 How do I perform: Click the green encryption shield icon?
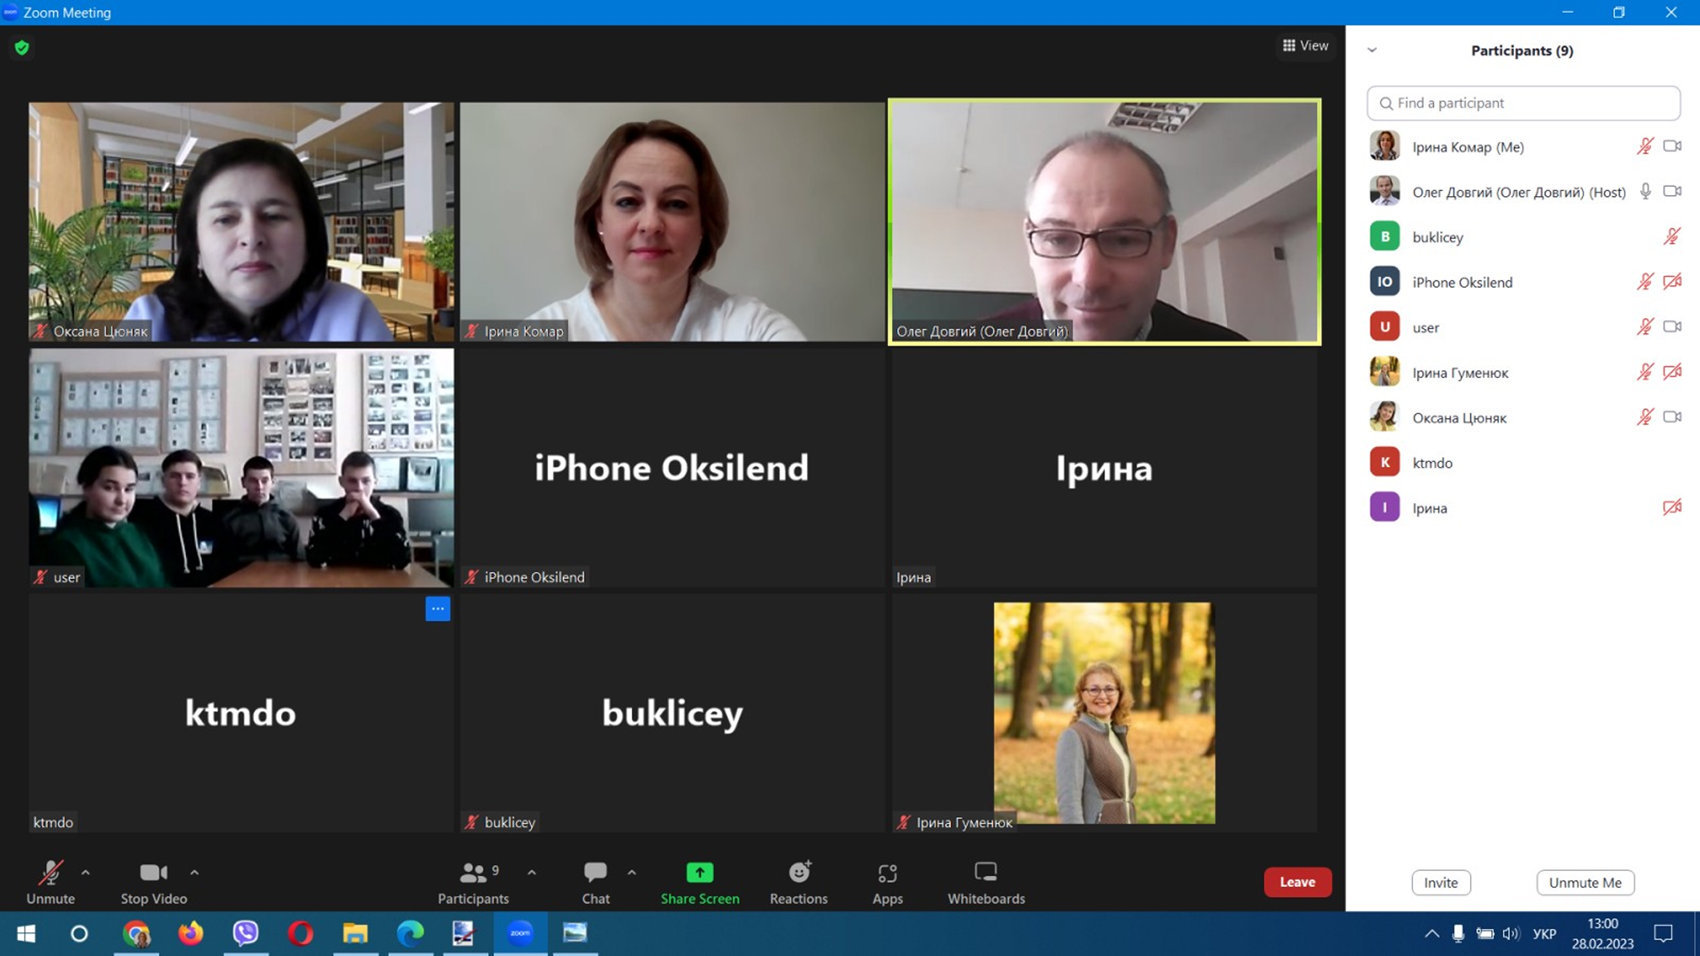coord(22,47)
